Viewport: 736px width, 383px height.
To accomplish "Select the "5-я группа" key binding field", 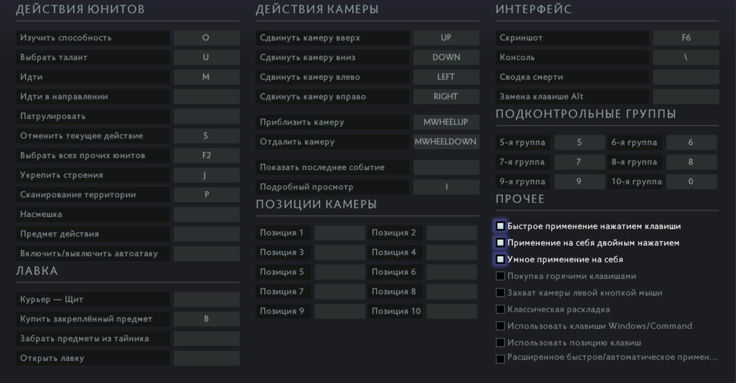I will click(x=580, y=142).
